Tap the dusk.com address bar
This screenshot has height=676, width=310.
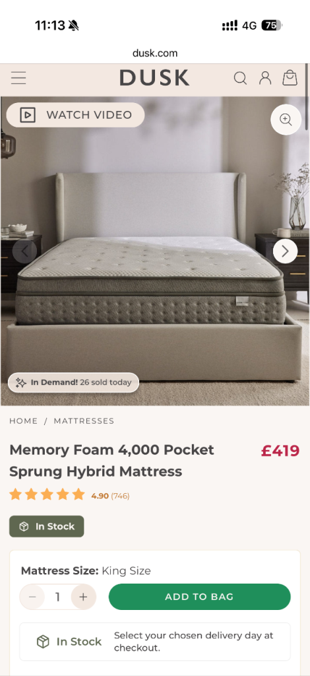pyautogui.click(x=155, y=53)
